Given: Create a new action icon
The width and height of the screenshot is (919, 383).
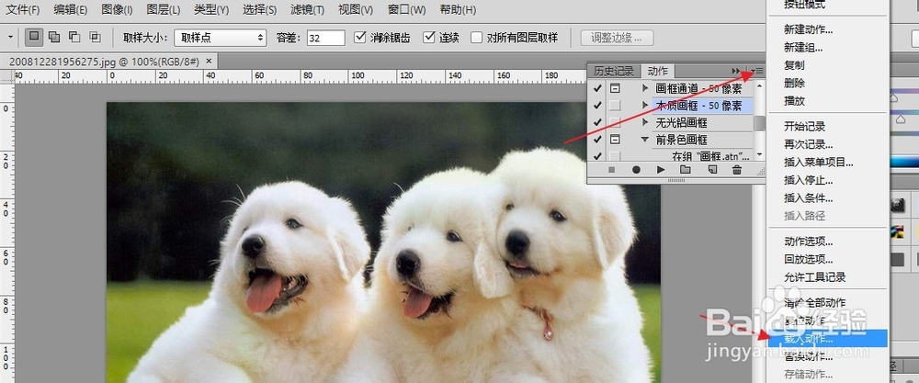Looking at the screenshot, I should coord(712,170).
